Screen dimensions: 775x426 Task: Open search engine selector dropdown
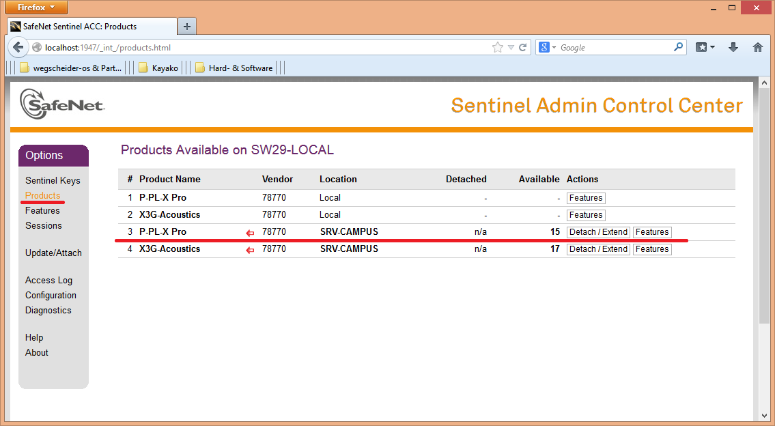(x=554, y=47)
